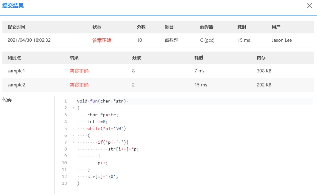Click the 15 ms time for sample2
This screenshot has height=194, width=317.
click(201, 85)
